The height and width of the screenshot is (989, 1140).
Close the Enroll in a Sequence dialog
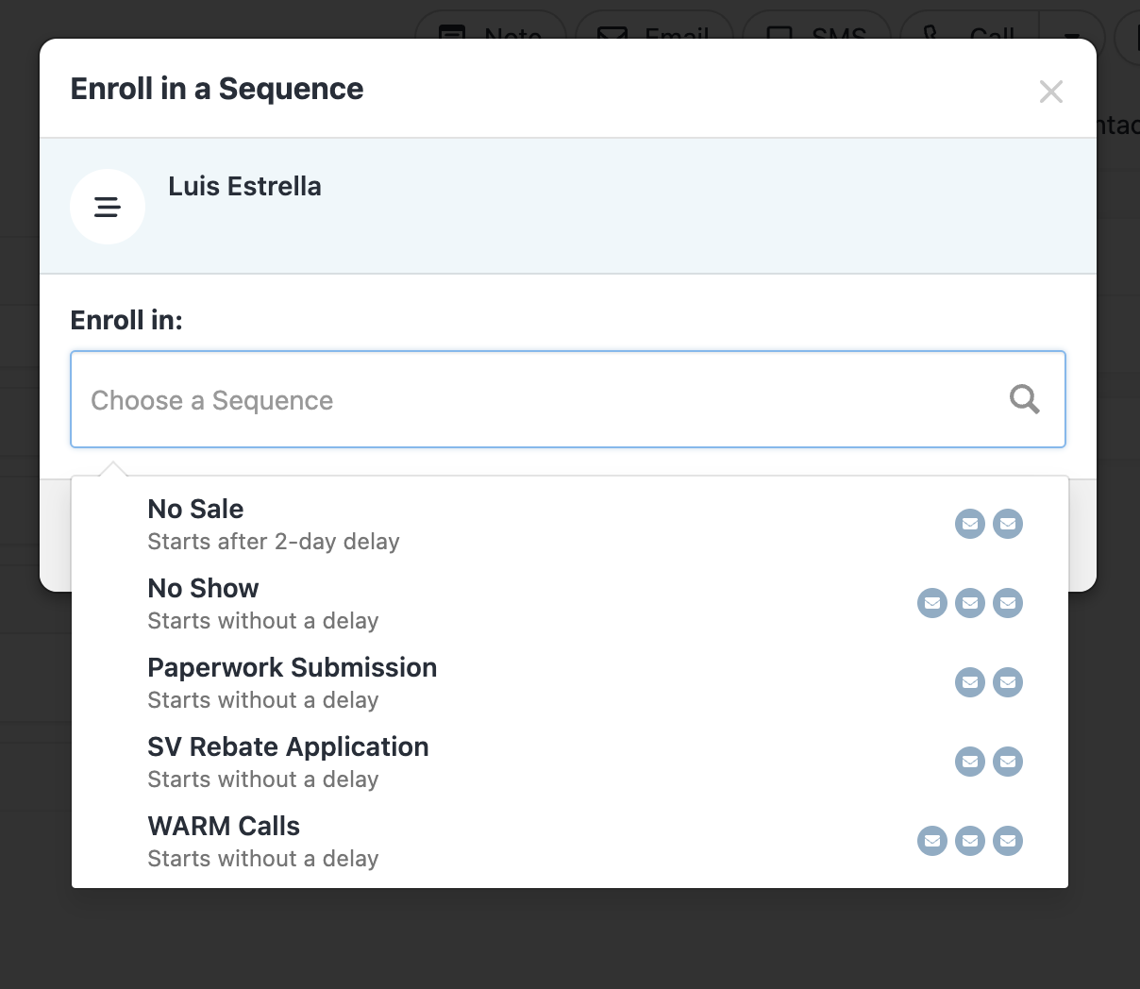(x=1050, y=92)
